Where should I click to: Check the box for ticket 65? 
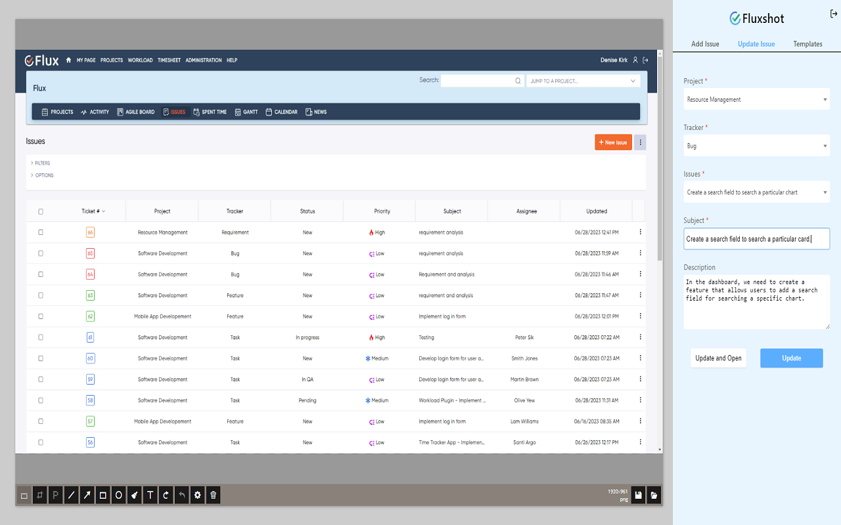[41, 253]
